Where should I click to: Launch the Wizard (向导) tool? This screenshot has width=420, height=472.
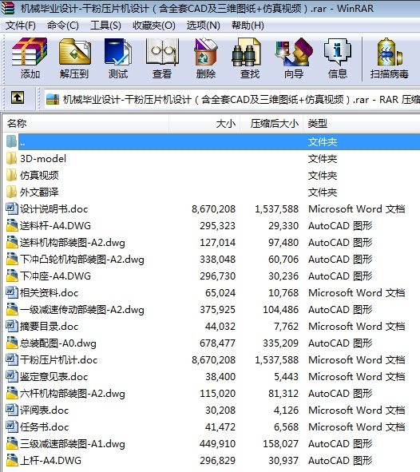294,51
